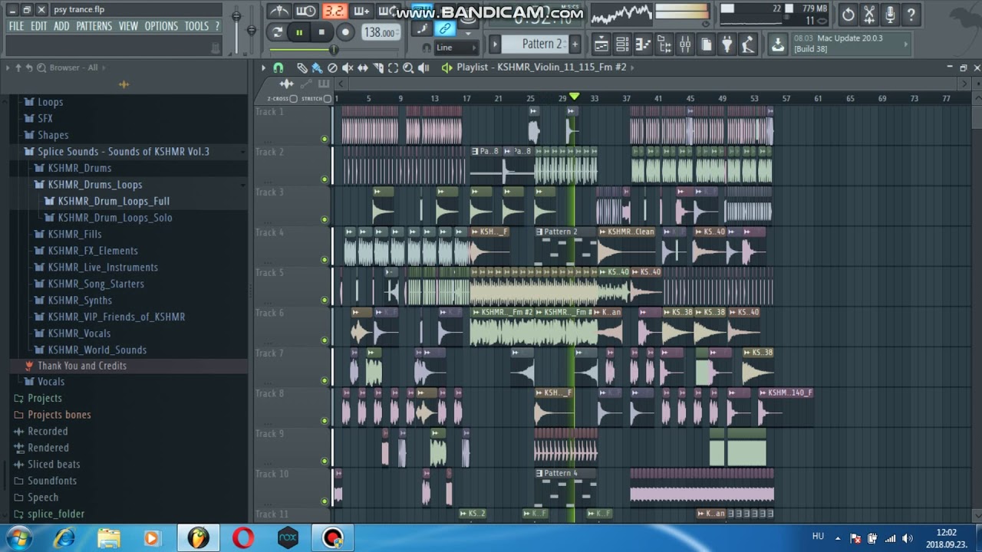Select the Draw pencil tool
This screenshot has width=982, height=552.
pos(302,67)
